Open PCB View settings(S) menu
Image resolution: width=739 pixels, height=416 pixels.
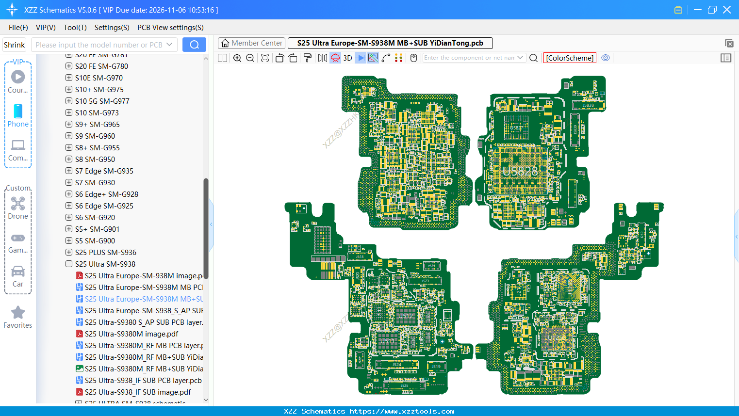pos(171,28)
